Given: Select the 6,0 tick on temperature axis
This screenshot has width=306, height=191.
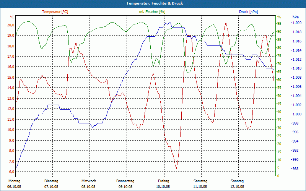Looking at the screenshot, I should pyautogui.click(x=11, y=172).
